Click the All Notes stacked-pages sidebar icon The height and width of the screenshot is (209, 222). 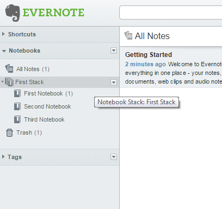9,68
